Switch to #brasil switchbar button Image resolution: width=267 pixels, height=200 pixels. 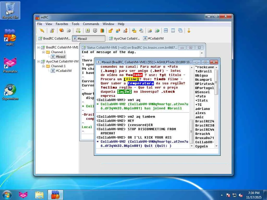[89, 39]
